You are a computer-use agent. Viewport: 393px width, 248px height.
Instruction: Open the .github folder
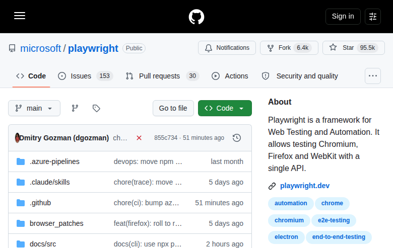tap(40, 203)
